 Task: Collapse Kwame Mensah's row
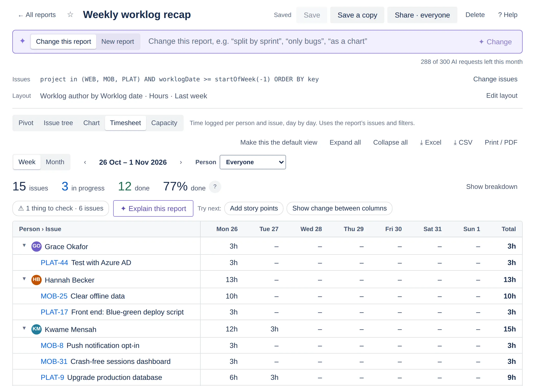pos(24,328)
